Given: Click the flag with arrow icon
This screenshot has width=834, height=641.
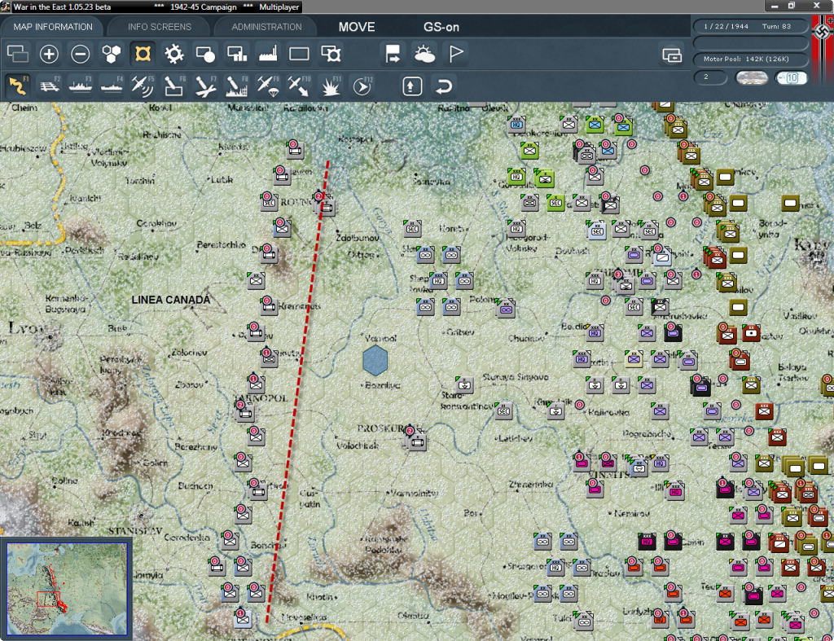Looking at the screenshot, I should [393, 54].
